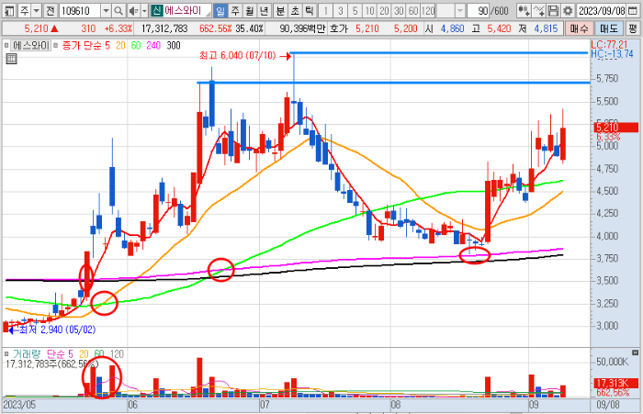
Task: Switch to 초 second chart
Action: pyautogui.click(x=295, y=10)
